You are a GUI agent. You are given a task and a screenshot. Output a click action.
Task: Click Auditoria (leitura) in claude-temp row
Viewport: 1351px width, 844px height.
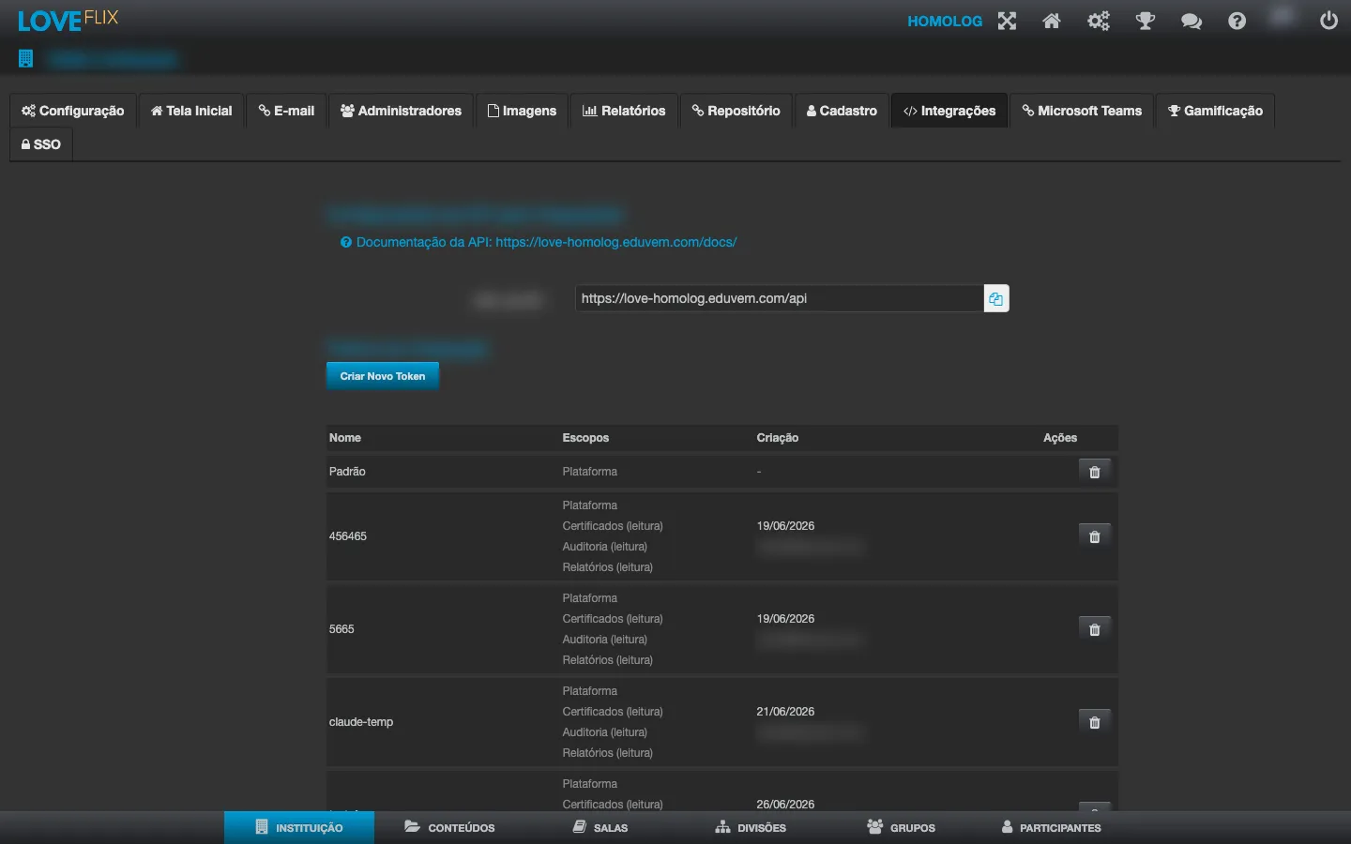605,732
